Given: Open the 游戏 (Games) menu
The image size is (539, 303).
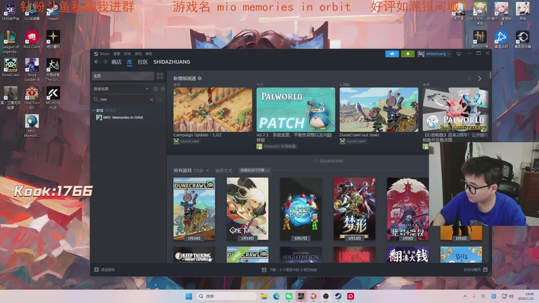Looking at the screenshot, I should [x=138, y=54].
